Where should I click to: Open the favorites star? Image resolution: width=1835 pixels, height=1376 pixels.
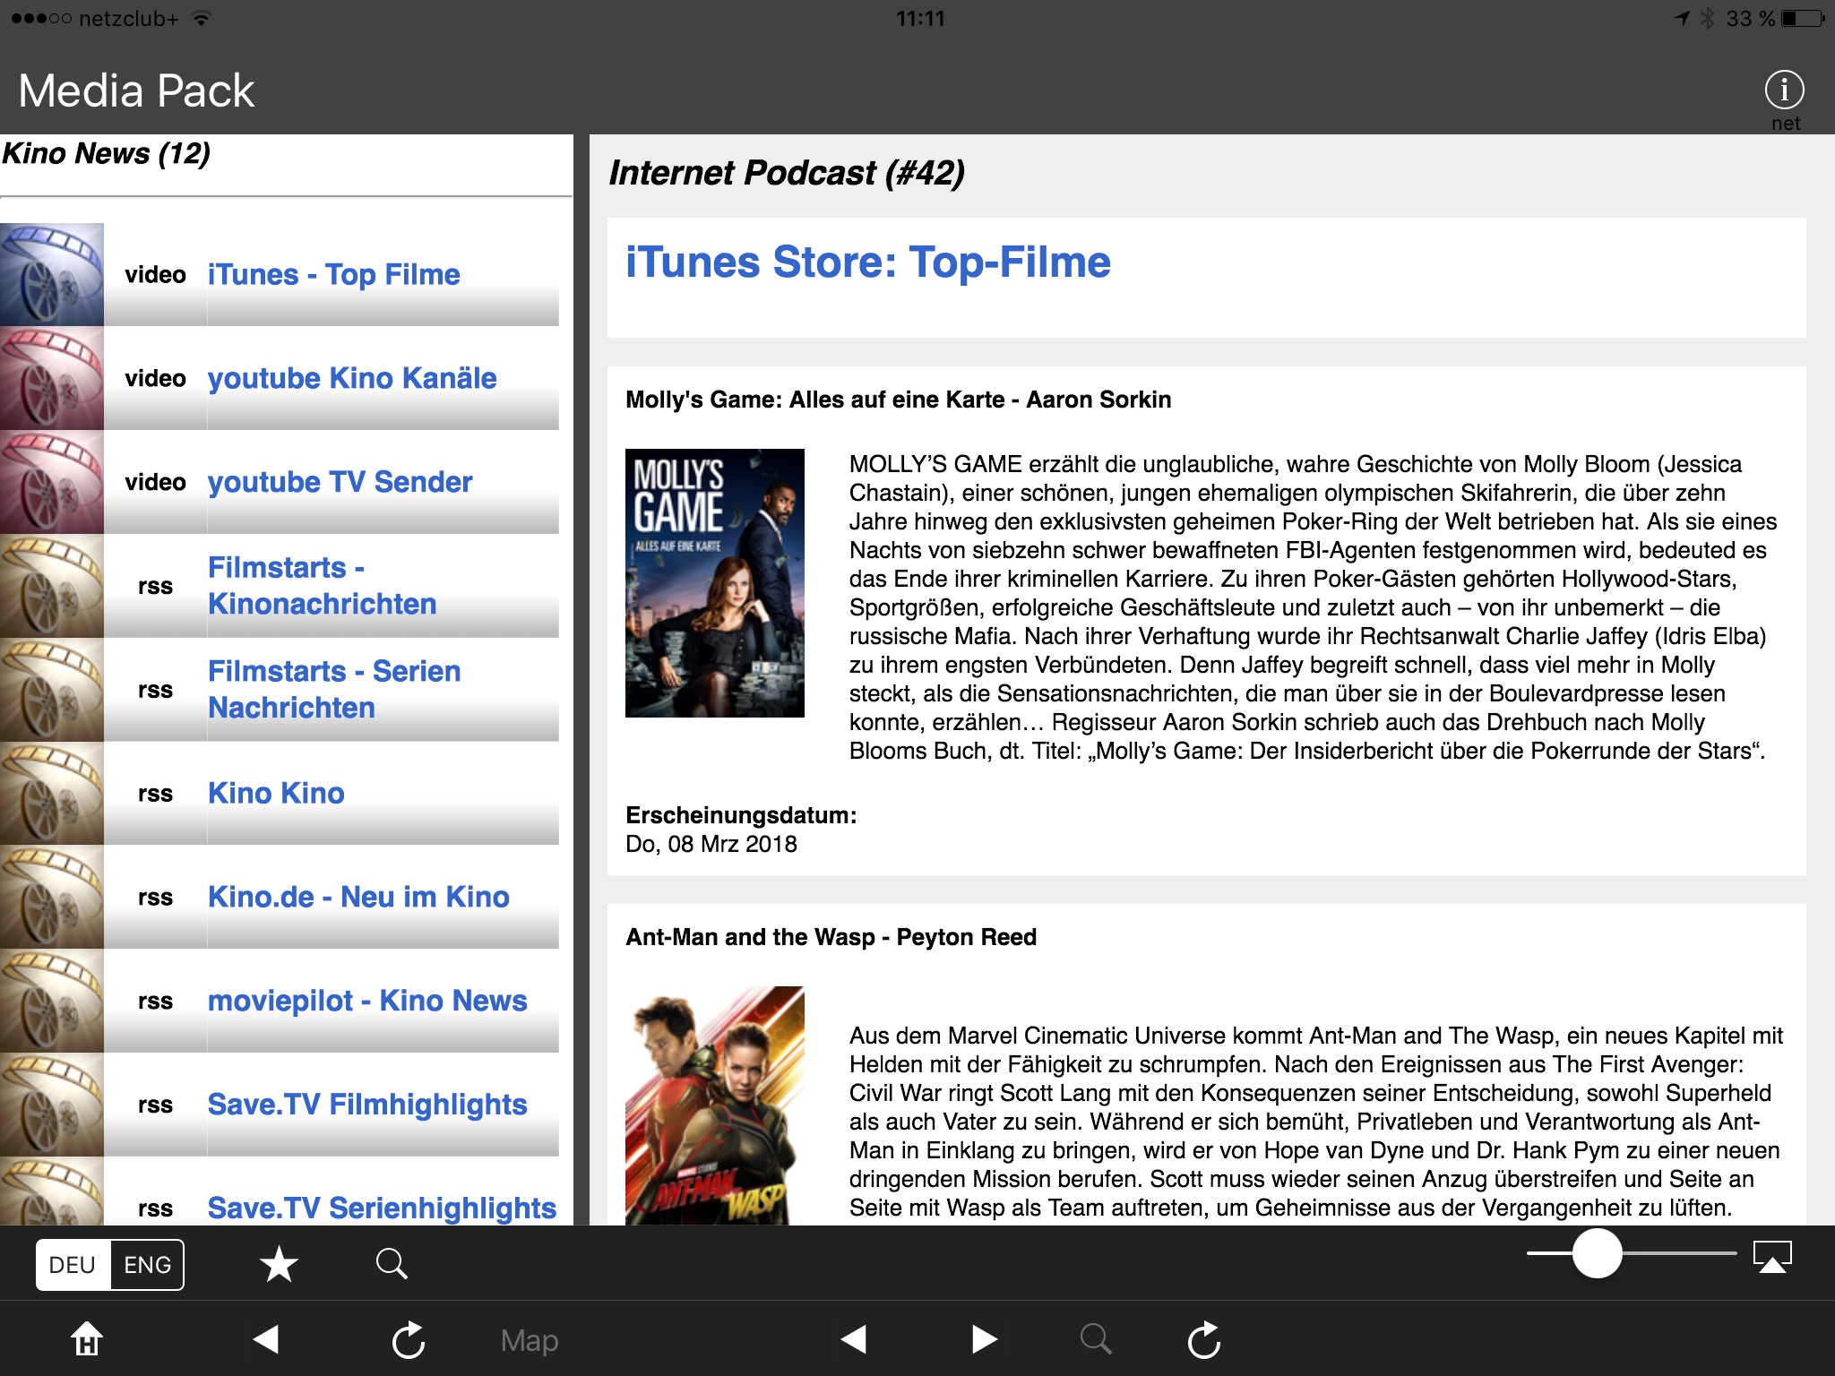coord(279,1264)
